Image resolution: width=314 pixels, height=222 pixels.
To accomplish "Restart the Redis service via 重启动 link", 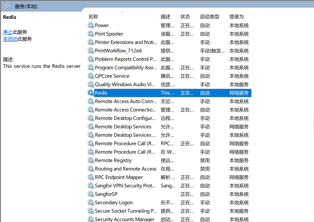I will point(10,39).
